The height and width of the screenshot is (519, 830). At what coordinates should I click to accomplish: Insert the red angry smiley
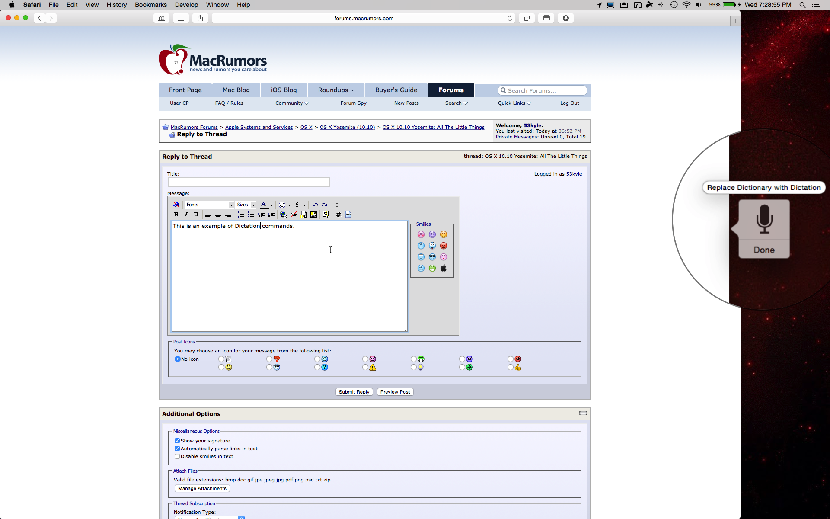point(444,246)
